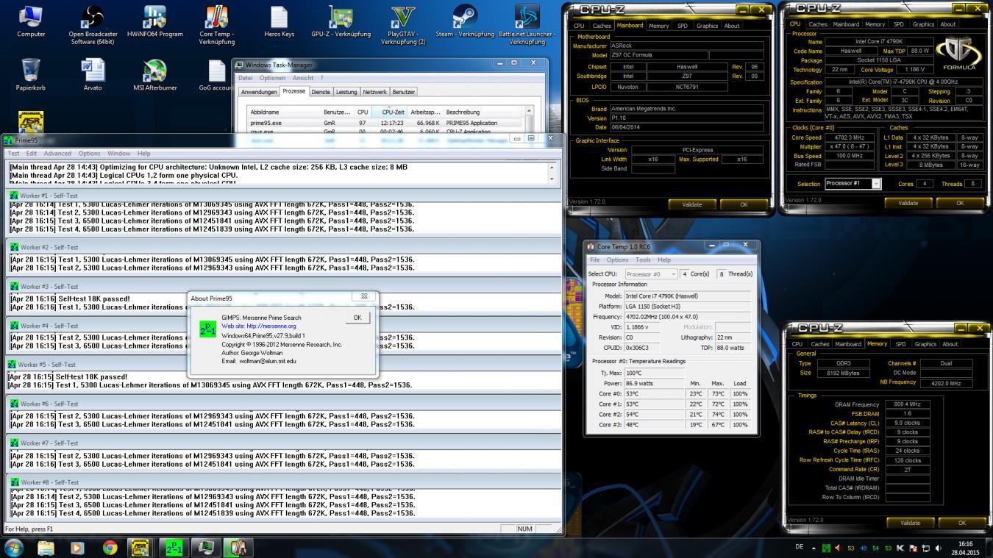Click OK in the About Prime95 dialog
The height and width of the screenshot is (558, 993).
point(357,318)
